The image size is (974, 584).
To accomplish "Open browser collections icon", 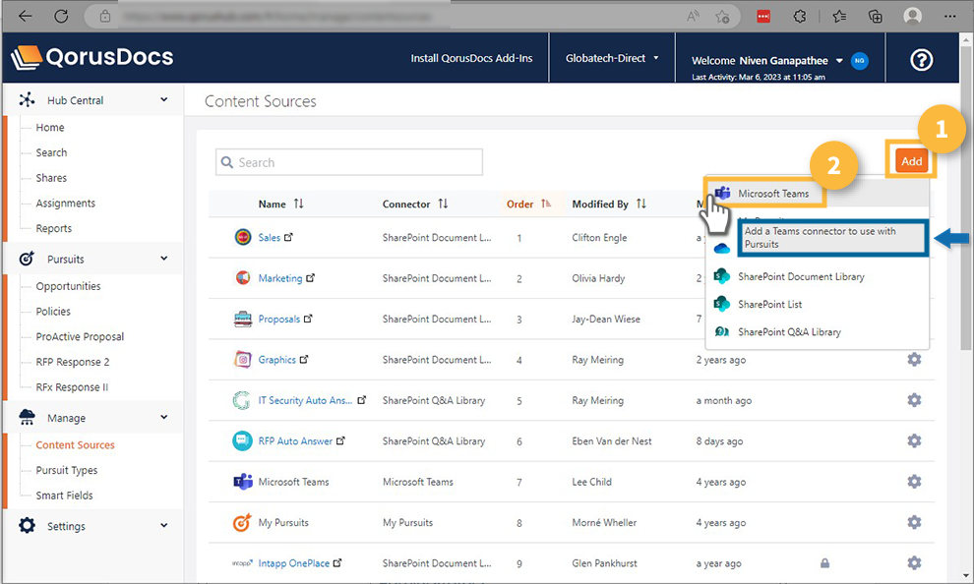I will (876, 16).
